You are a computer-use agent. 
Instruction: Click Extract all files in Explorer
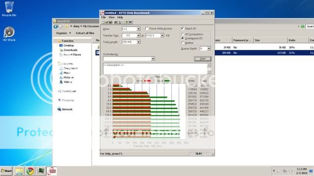pyautogui.click(x=85, y=33)
